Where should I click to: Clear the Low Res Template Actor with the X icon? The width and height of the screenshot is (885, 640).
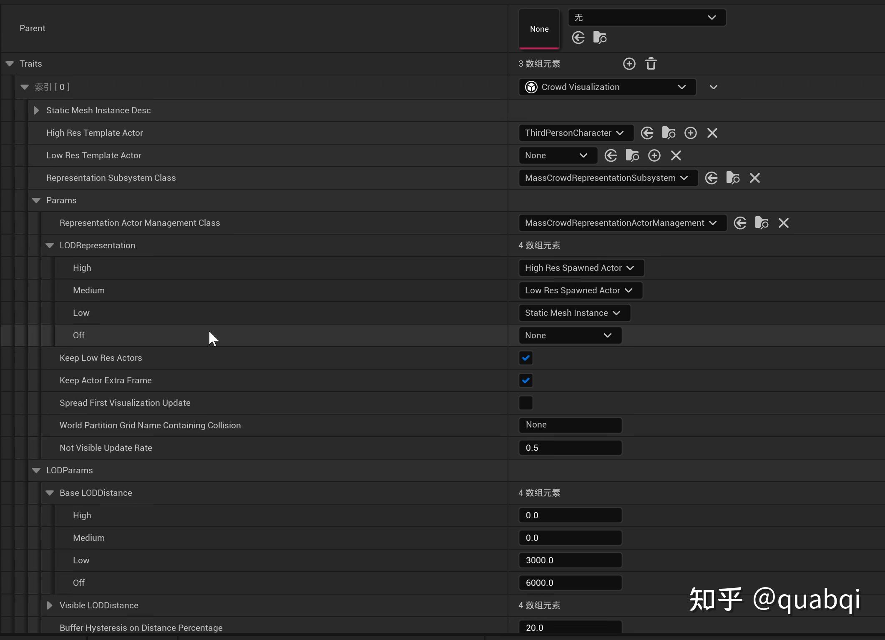(x=676, y=155)
